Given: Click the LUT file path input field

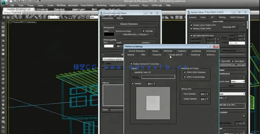Looking at the screenshot, I should pos(158,77).
